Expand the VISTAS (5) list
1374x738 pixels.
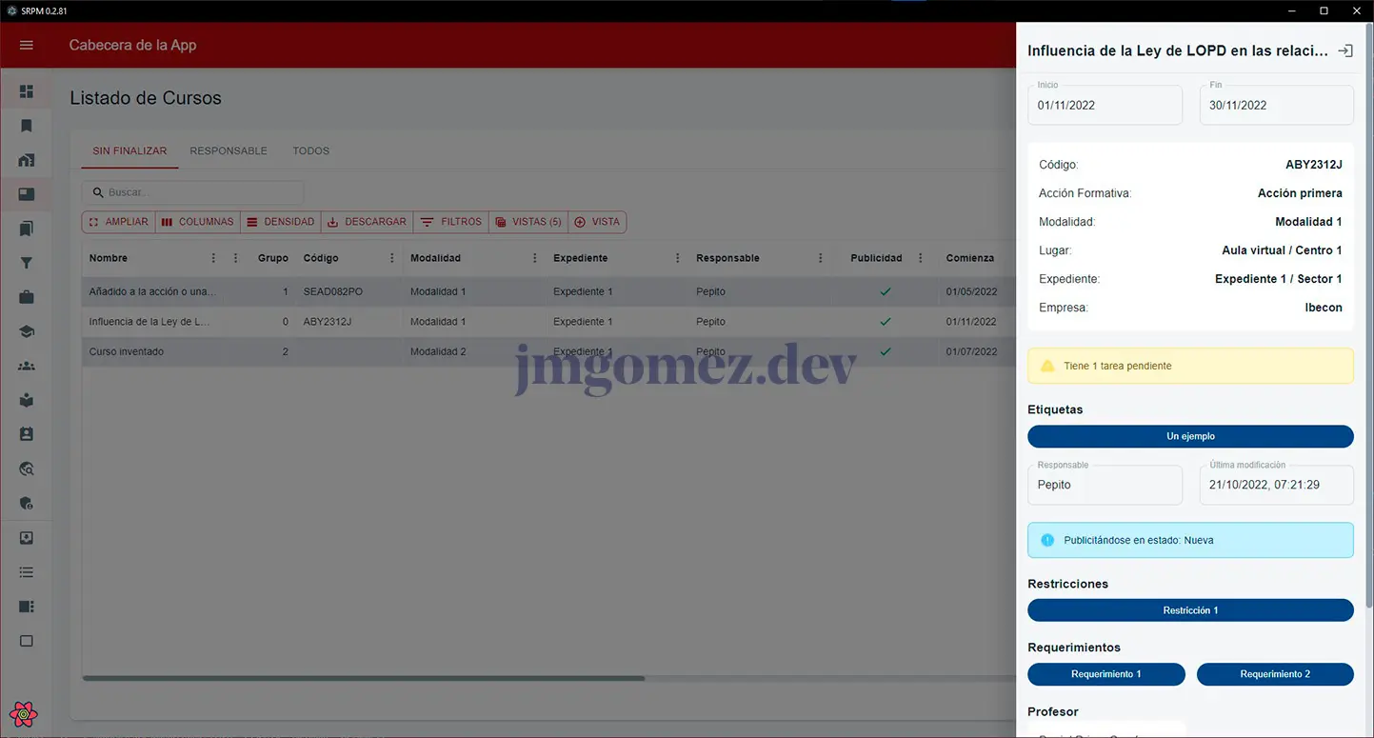click(x=528, y=222)
